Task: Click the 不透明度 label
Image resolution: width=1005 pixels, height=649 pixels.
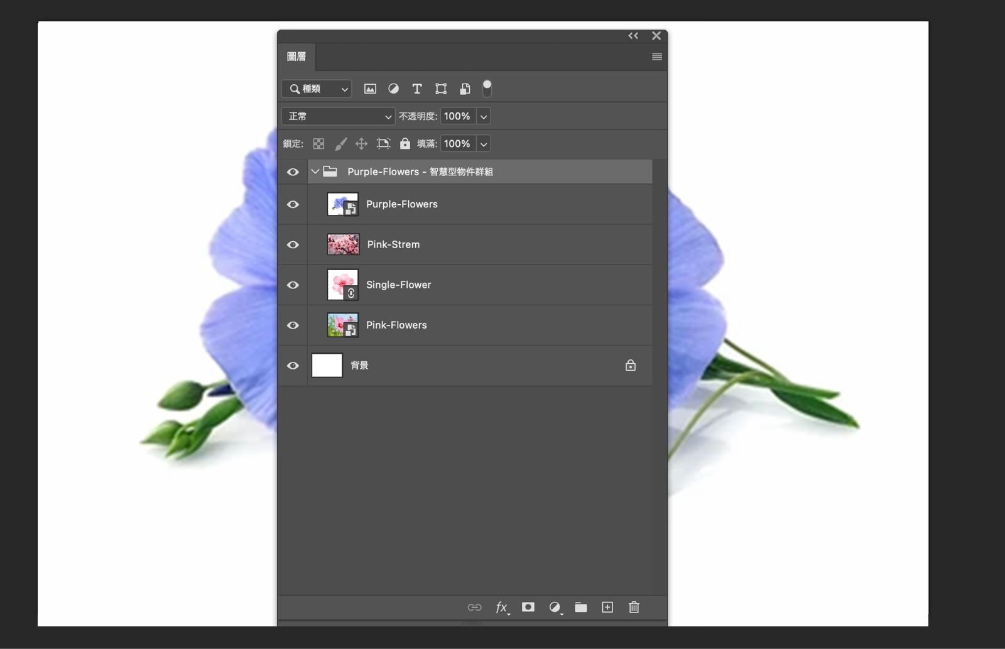Action: click(x=418, y=116)
